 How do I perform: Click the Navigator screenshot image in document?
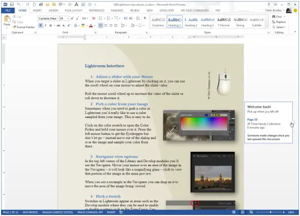coord(213,172)
